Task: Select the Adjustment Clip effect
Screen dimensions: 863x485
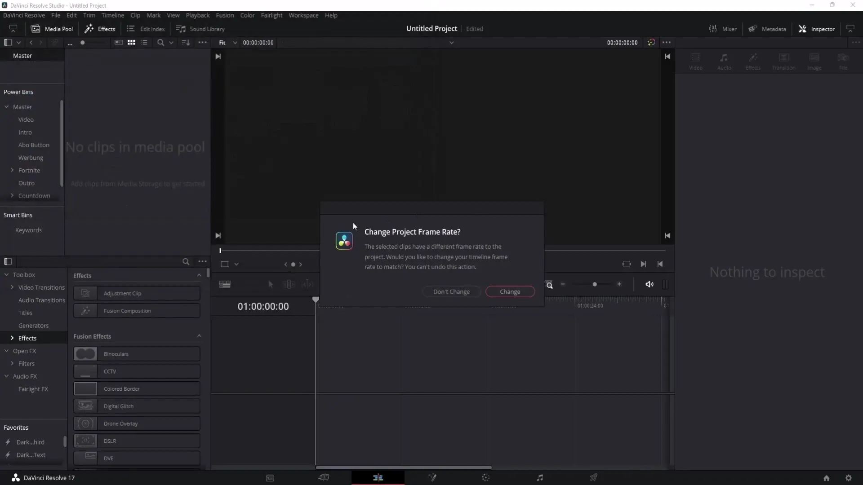Action: 137,293
